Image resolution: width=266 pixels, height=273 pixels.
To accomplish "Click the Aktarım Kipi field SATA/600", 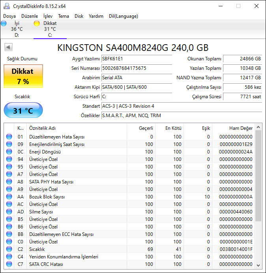I will click(x=137, y=87).
